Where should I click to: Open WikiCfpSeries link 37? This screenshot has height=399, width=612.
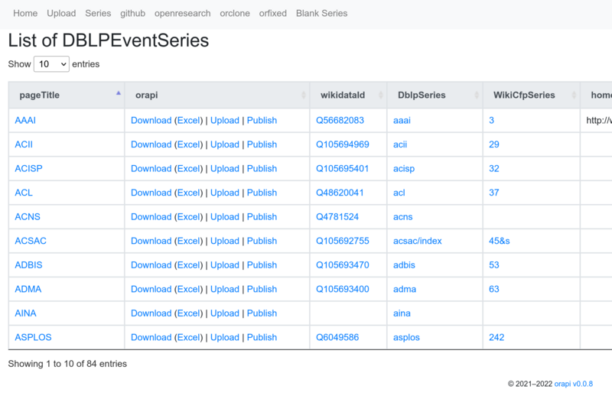click(x=494, y=193)
